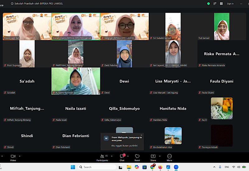Image resolution: width=249 pixels, height=171 pixels.
Task: Select Sri Subekti lamsel video tile
Action: (x=173, y=26)
